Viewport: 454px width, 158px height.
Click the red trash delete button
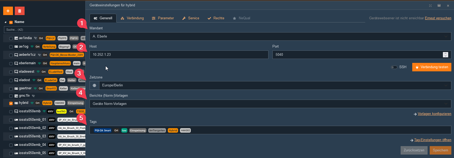20,11
